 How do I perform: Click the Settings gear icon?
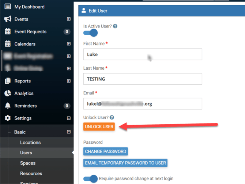(x=8, y=118)
